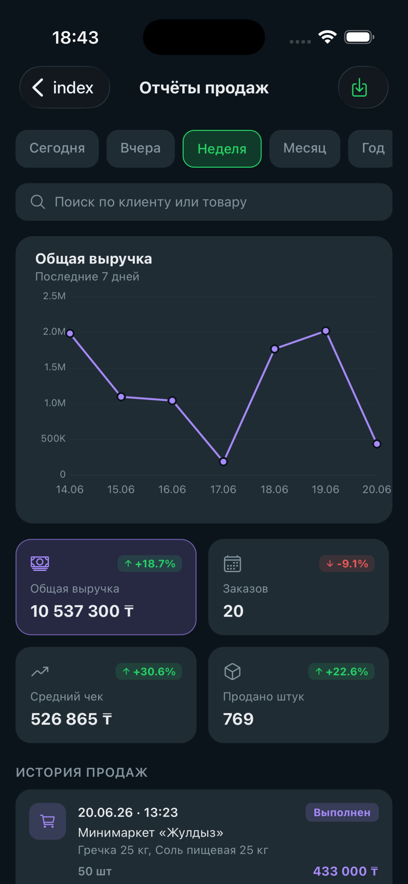Image resolution: width=408 pixels, height=884 pixels.
Task: Switch to the Год period
Action: coord(371,148)
